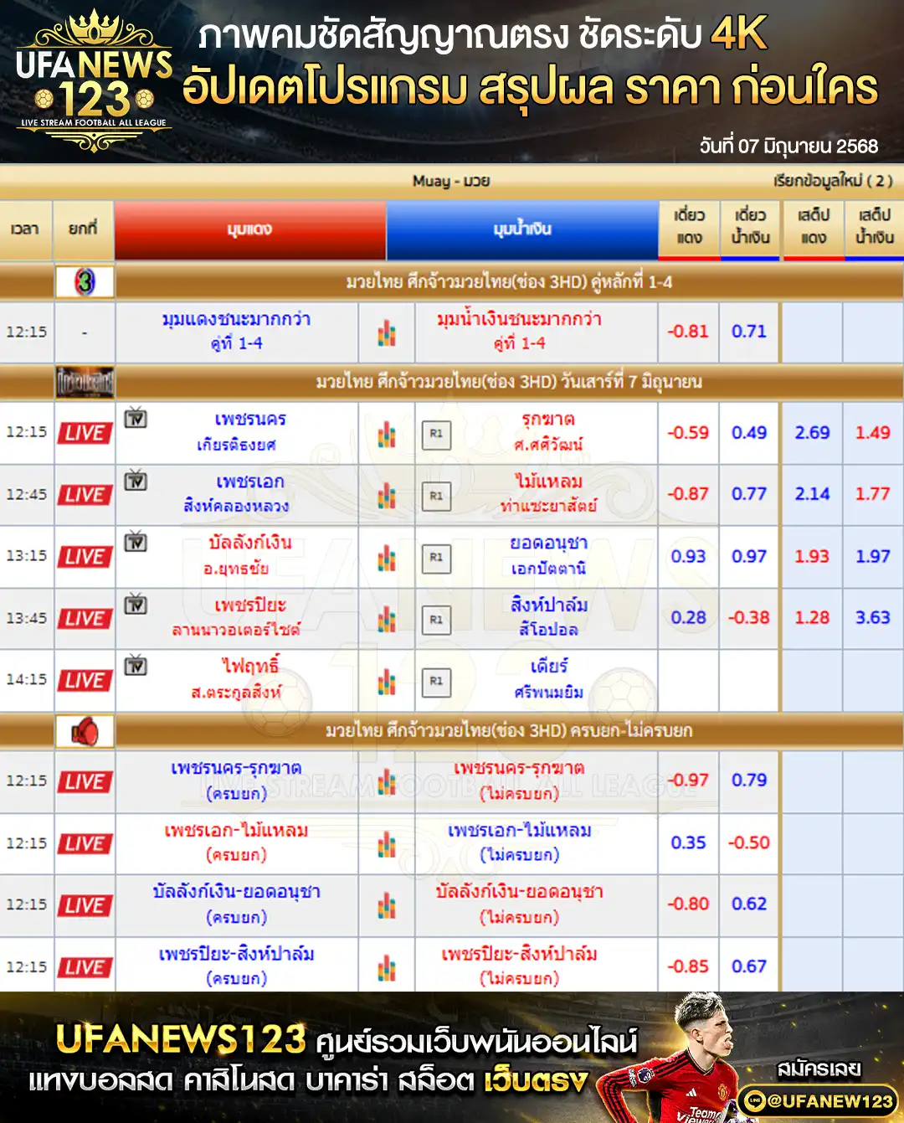Screen dimensions: 904x1123
Task: Click LIVE button for 12:15 เพชรนคร match
Action: pyautogui.click(x=85, y=433)
